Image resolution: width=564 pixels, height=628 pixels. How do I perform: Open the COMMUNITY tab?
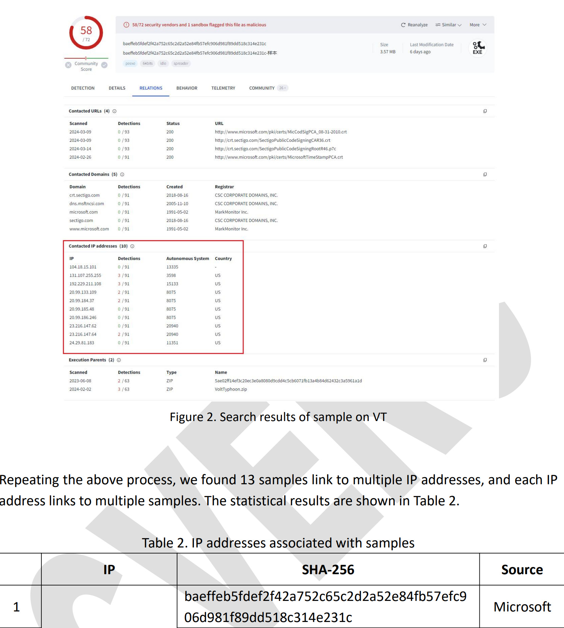tap(268, 88)
